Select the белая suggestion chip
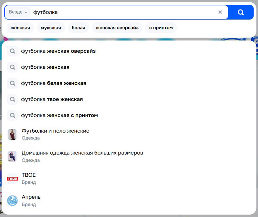Screen dimensions: 258x217 [x=78, y=27]
